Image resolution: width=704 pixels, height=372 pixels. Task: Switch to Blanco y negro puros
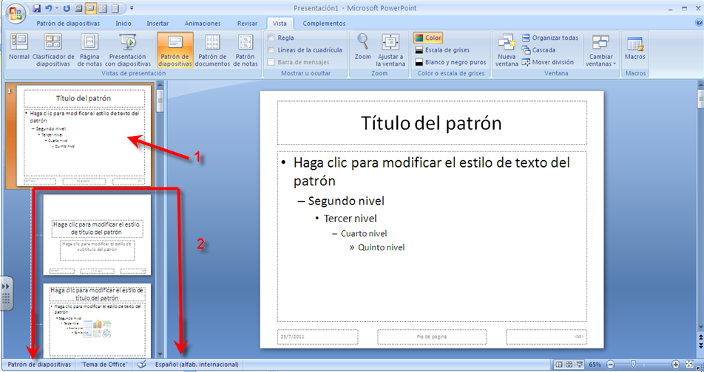450,62
